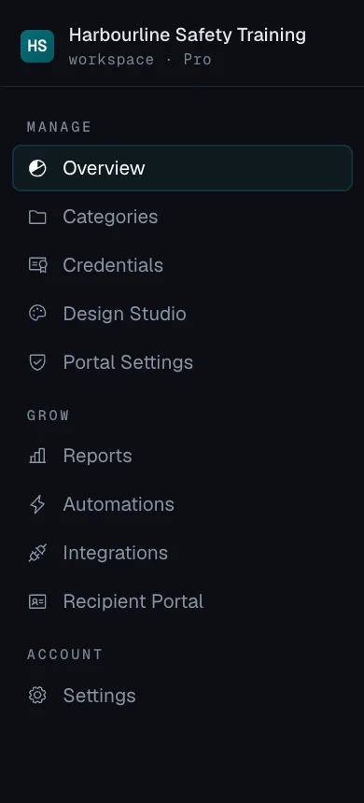Viewport: 364px width, 803px height.
Task: Open the Integrations page
Action: tap(182, 553)
